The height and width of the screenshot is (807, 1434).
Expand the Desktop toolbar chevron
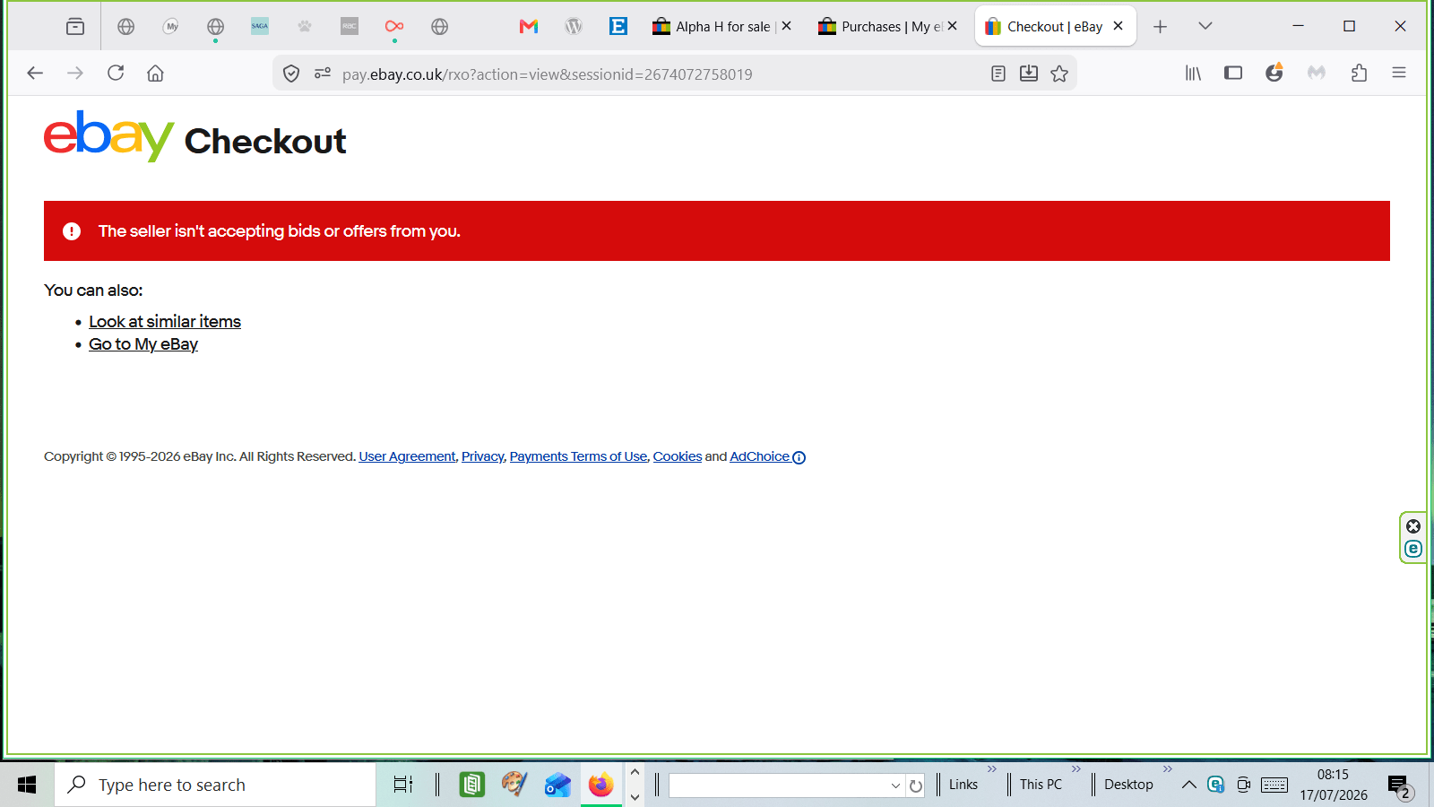(1168, 769)
